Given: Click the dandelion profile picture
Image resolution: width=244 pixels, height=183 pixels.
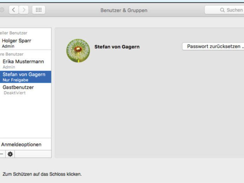Looking at the screenshot, I should (x=78, y=51).
